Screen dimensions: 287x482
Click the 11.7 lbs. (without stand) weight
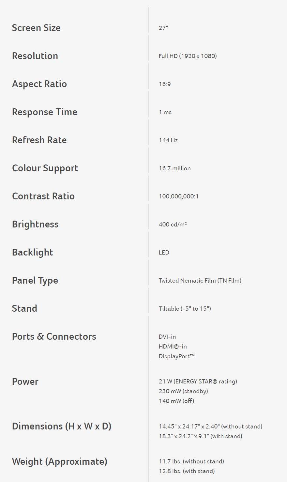(191, 461)
